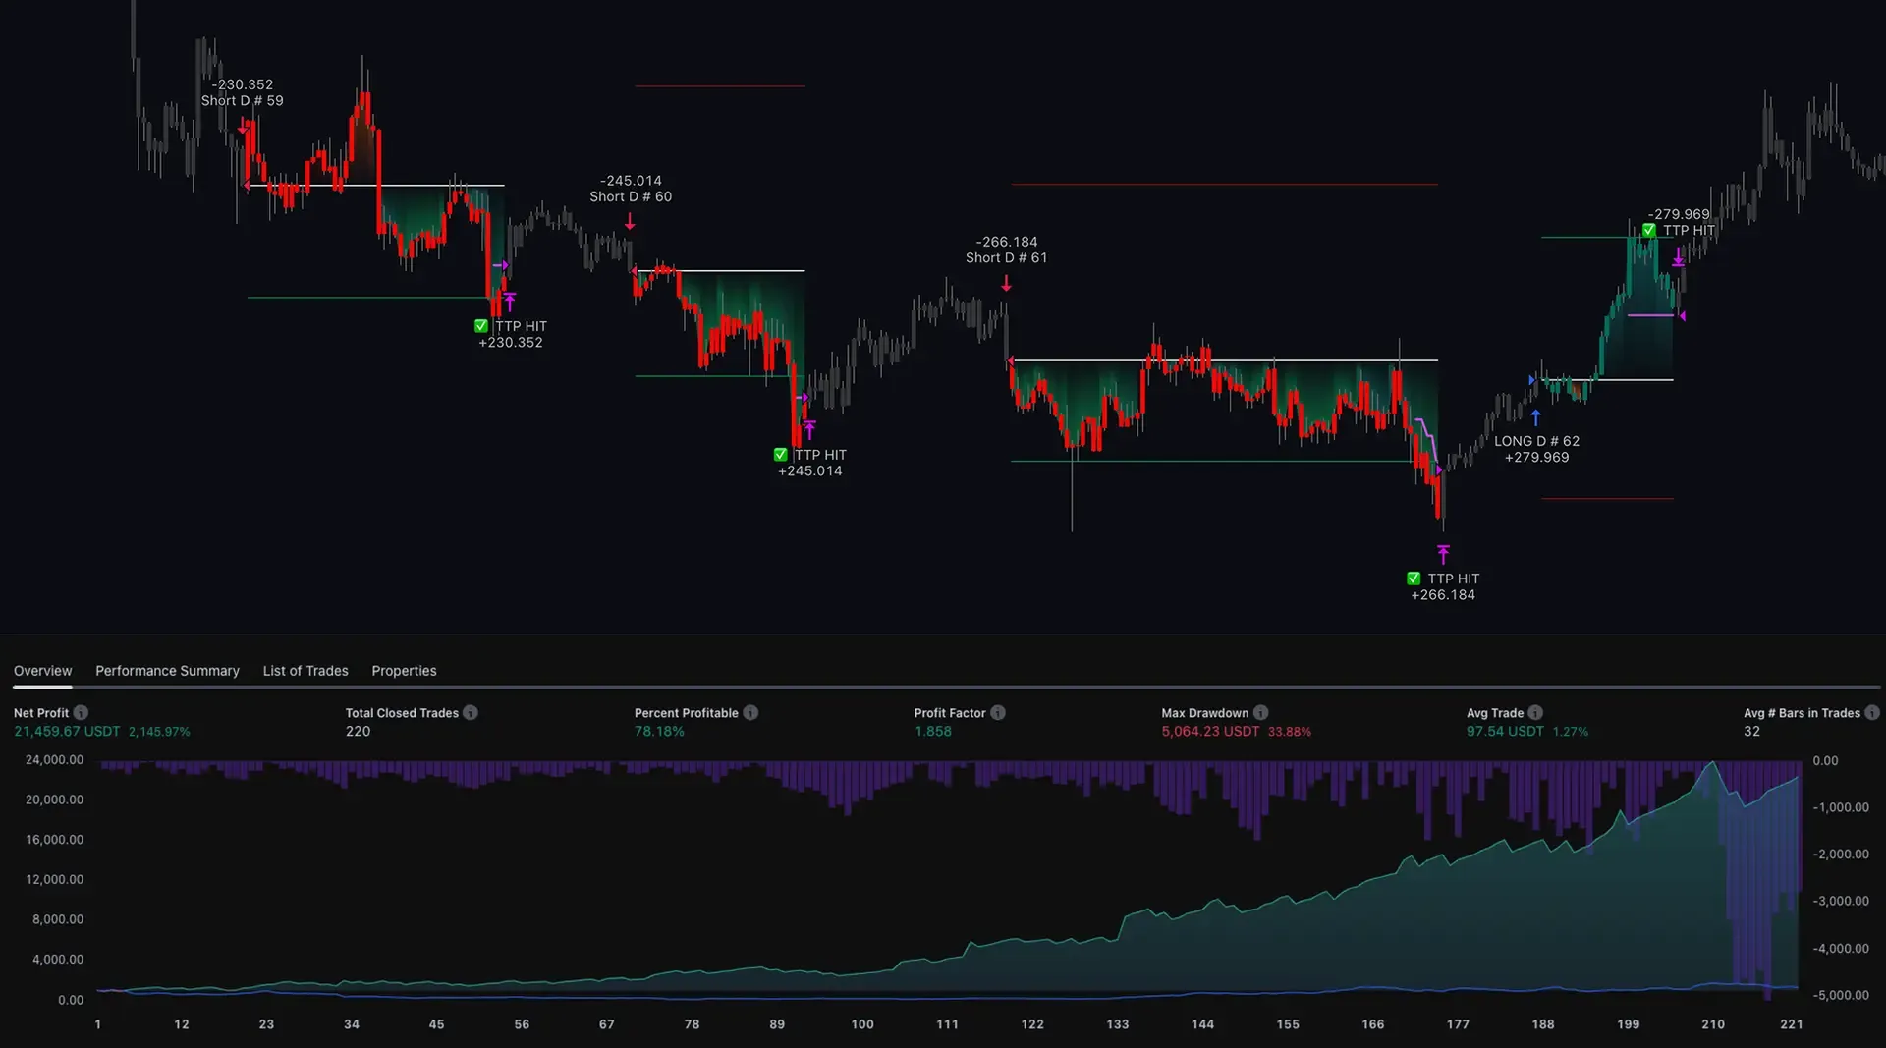Viewport: 1886px width, 1048px height.
Task: Click the info icon next to Net Profit
Action: coord(81,713)
